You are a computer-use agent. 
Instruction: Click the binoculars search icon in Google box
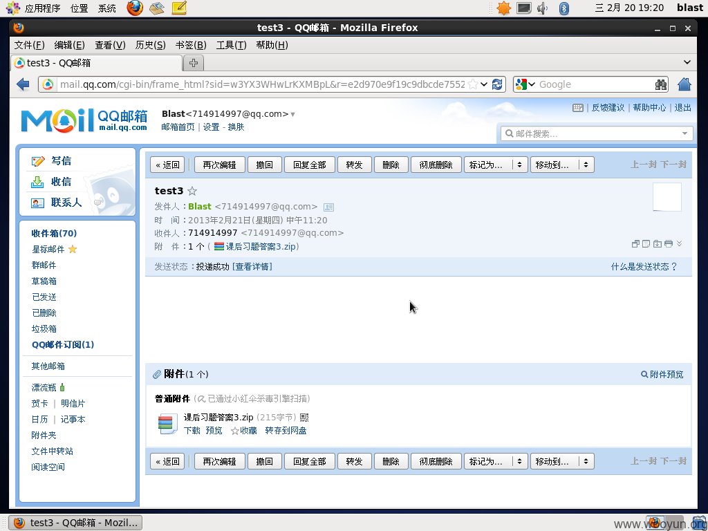pyautogui.click(x=661, y=84)
